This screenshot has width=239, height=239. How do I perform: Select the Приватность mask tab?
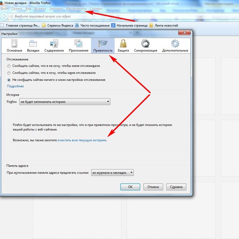[103, 46]
